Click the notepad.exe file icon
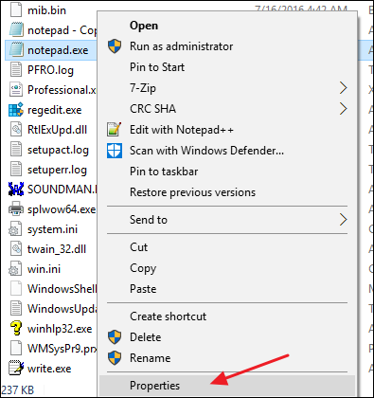Screen dimensions: 374x398 click(16, 49)
